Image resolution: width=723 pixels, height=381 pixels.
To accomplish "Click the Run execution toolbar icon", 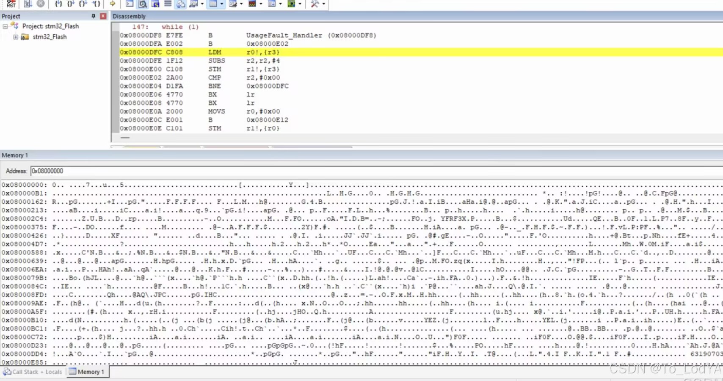I will coord(28,4).
